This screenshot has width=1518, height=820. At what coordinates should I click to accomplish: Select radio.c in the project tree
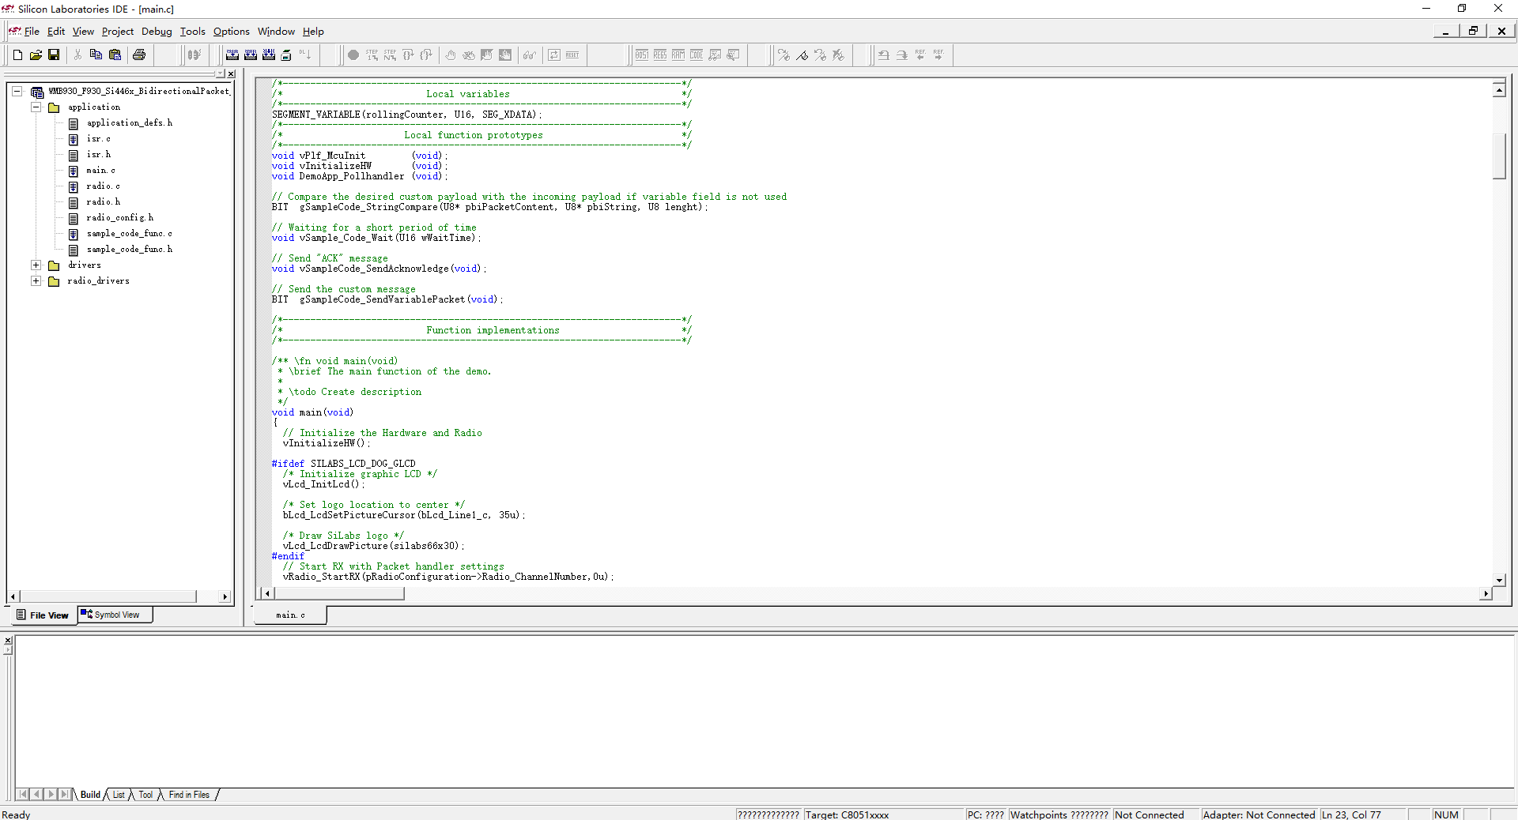(x=104, y=186)
